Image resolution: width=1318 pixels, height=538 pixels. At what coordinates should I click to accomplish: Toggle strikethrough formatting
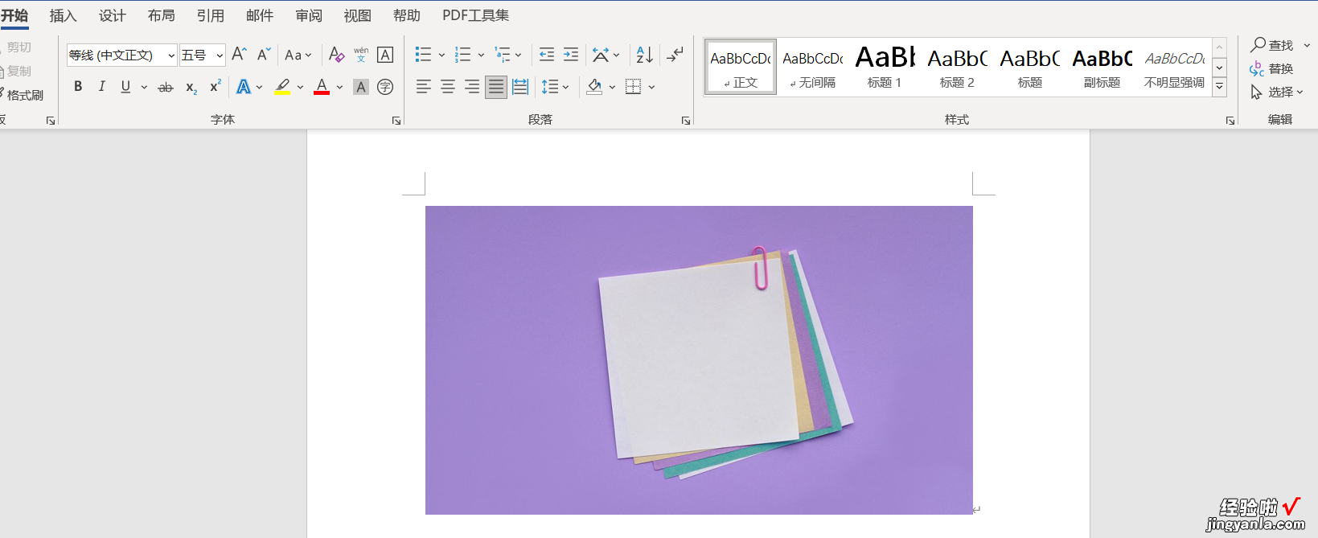pos(166,87)
